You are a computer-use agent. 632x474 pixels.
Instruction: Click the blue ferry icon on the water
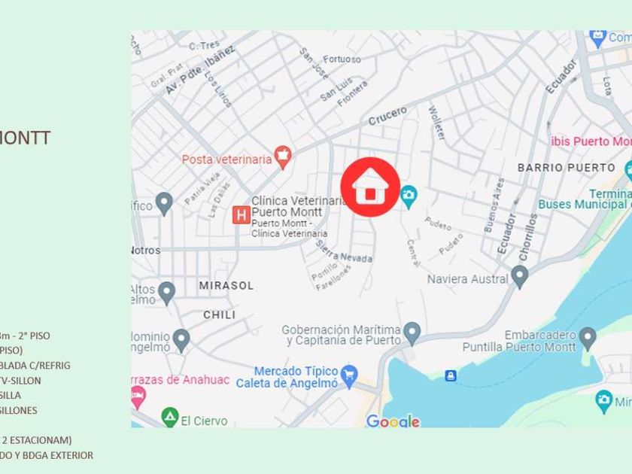pos(451,375)
